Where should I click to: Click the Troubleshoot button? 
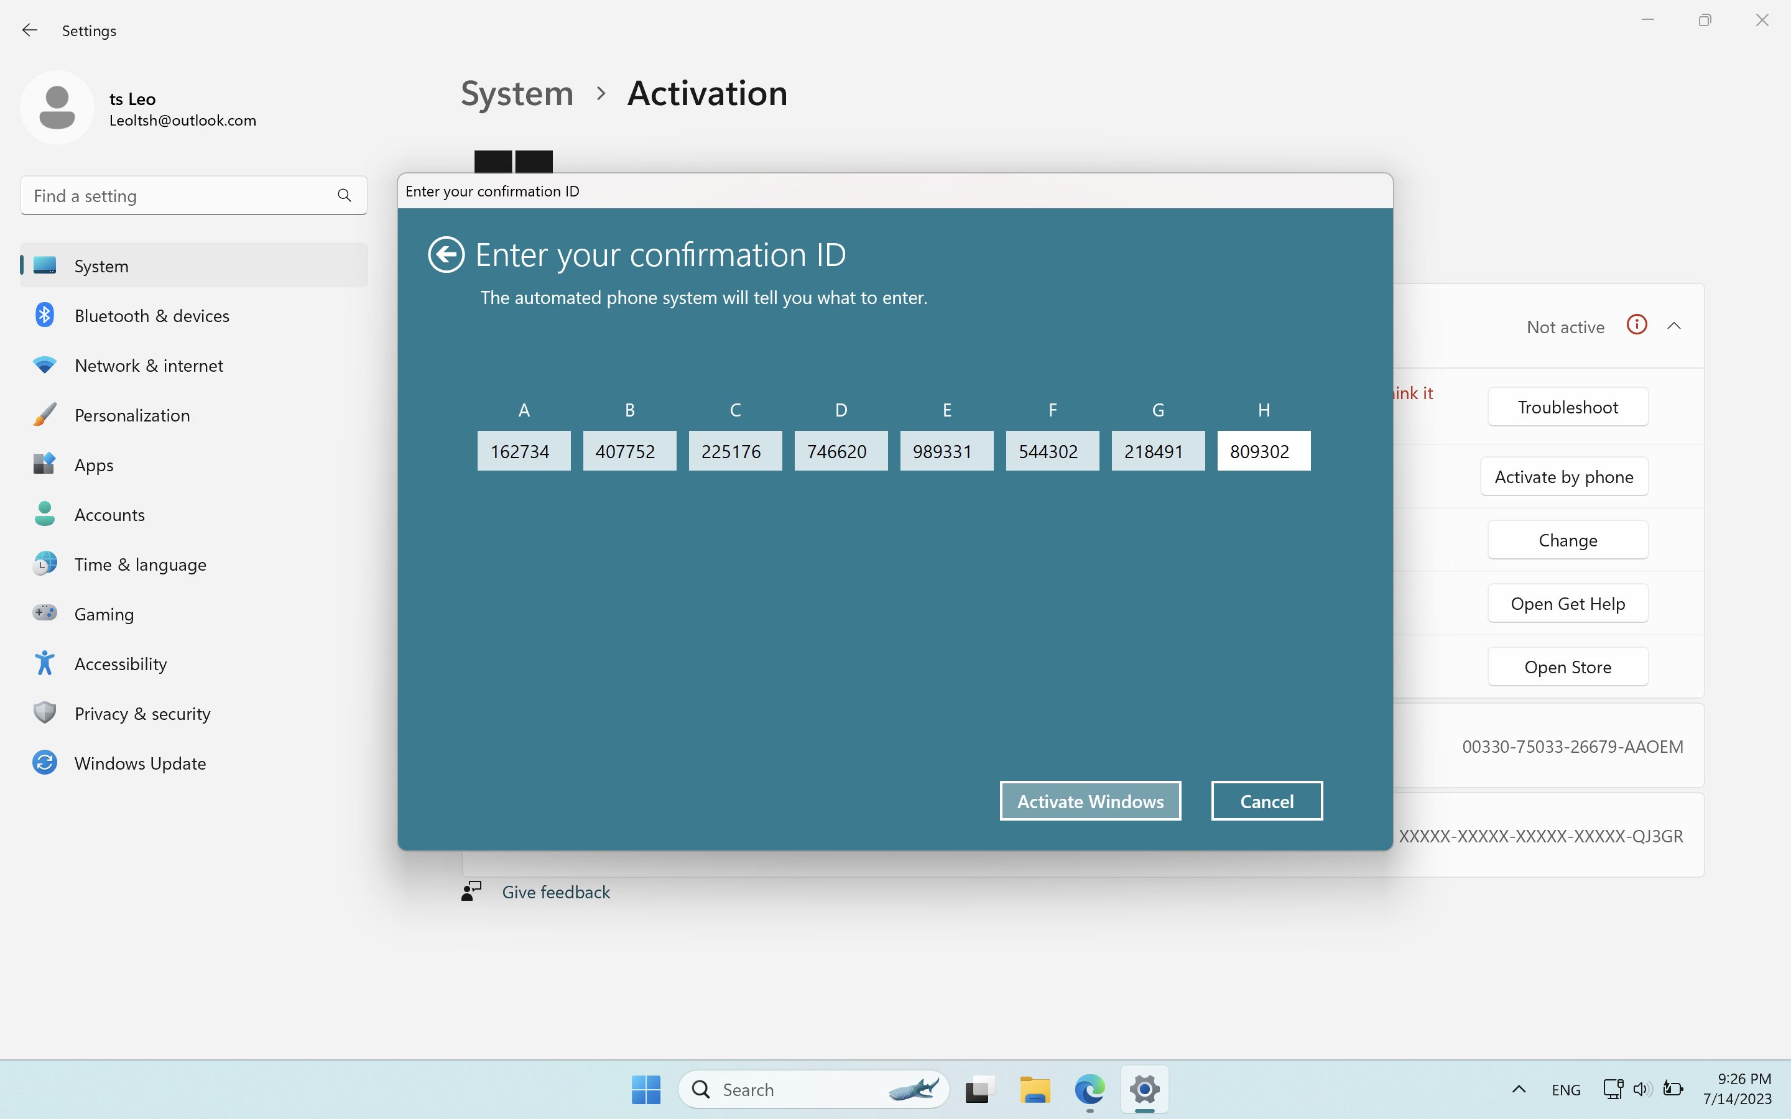point(1568,407)
